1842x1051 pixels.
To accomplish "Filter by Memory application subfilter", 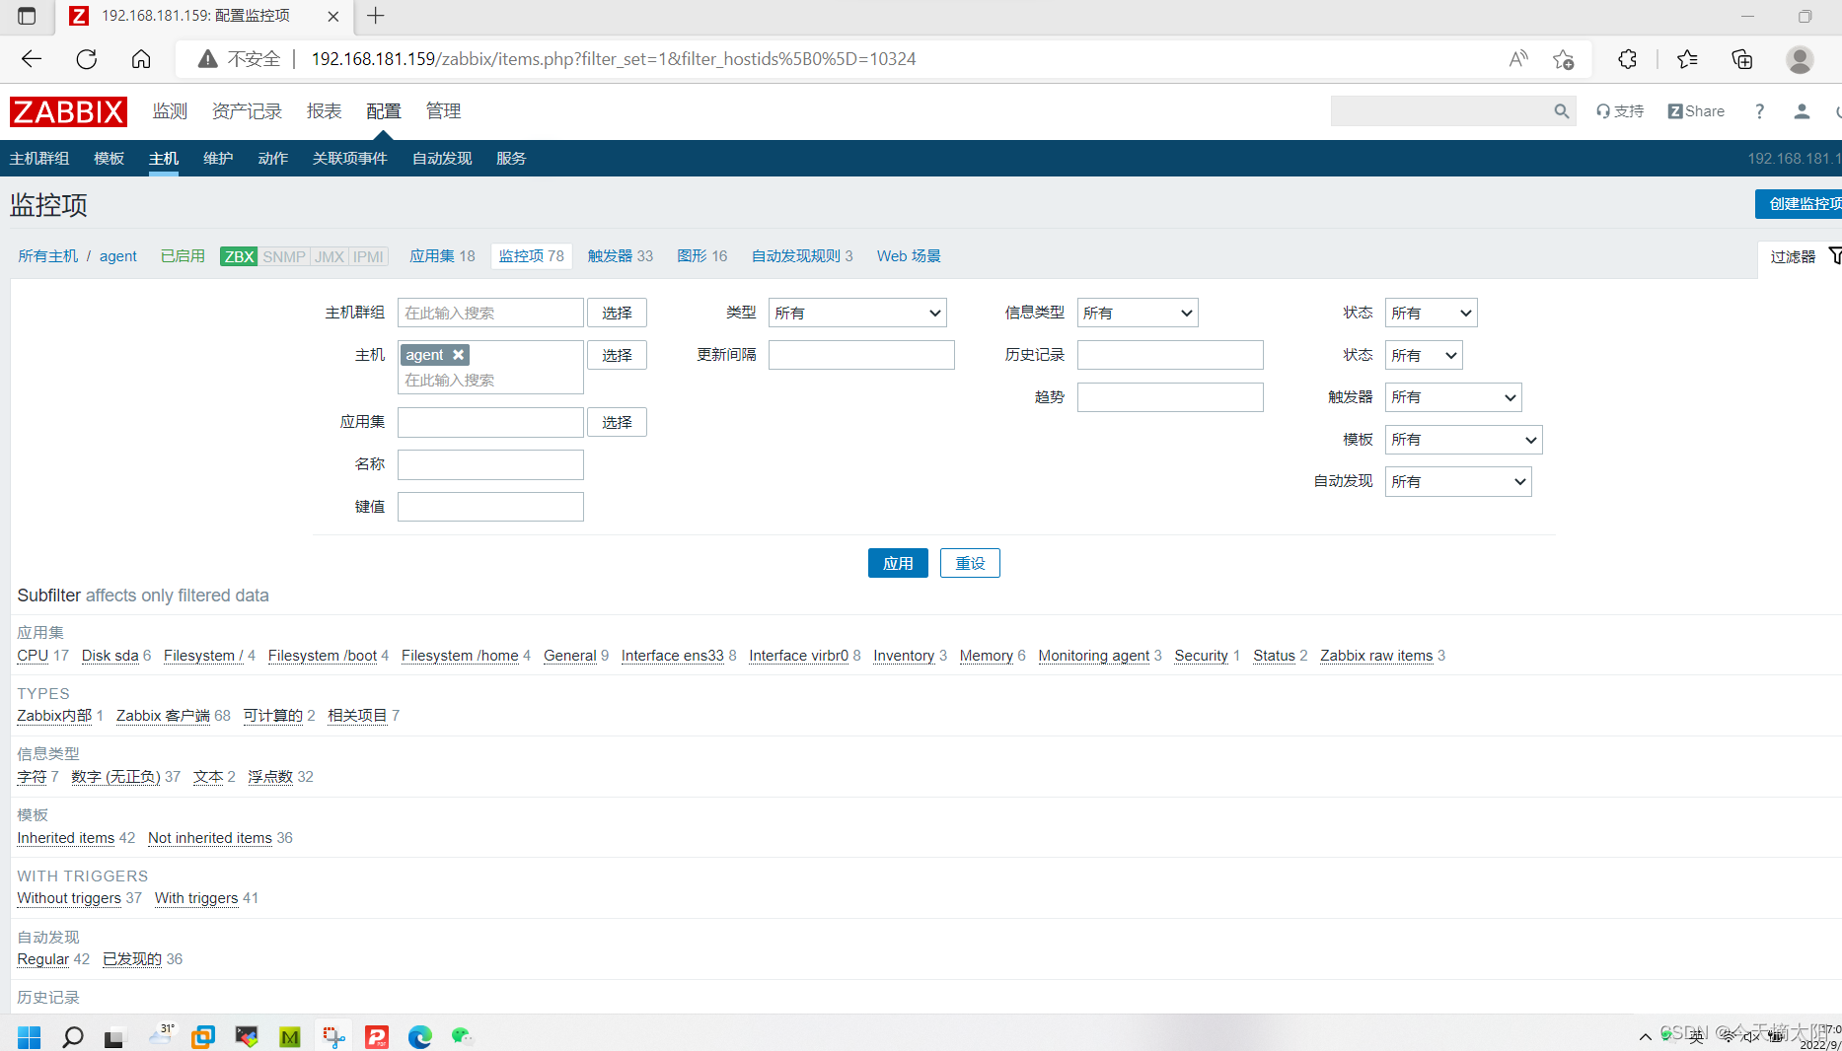I will [x=986, y=656].
